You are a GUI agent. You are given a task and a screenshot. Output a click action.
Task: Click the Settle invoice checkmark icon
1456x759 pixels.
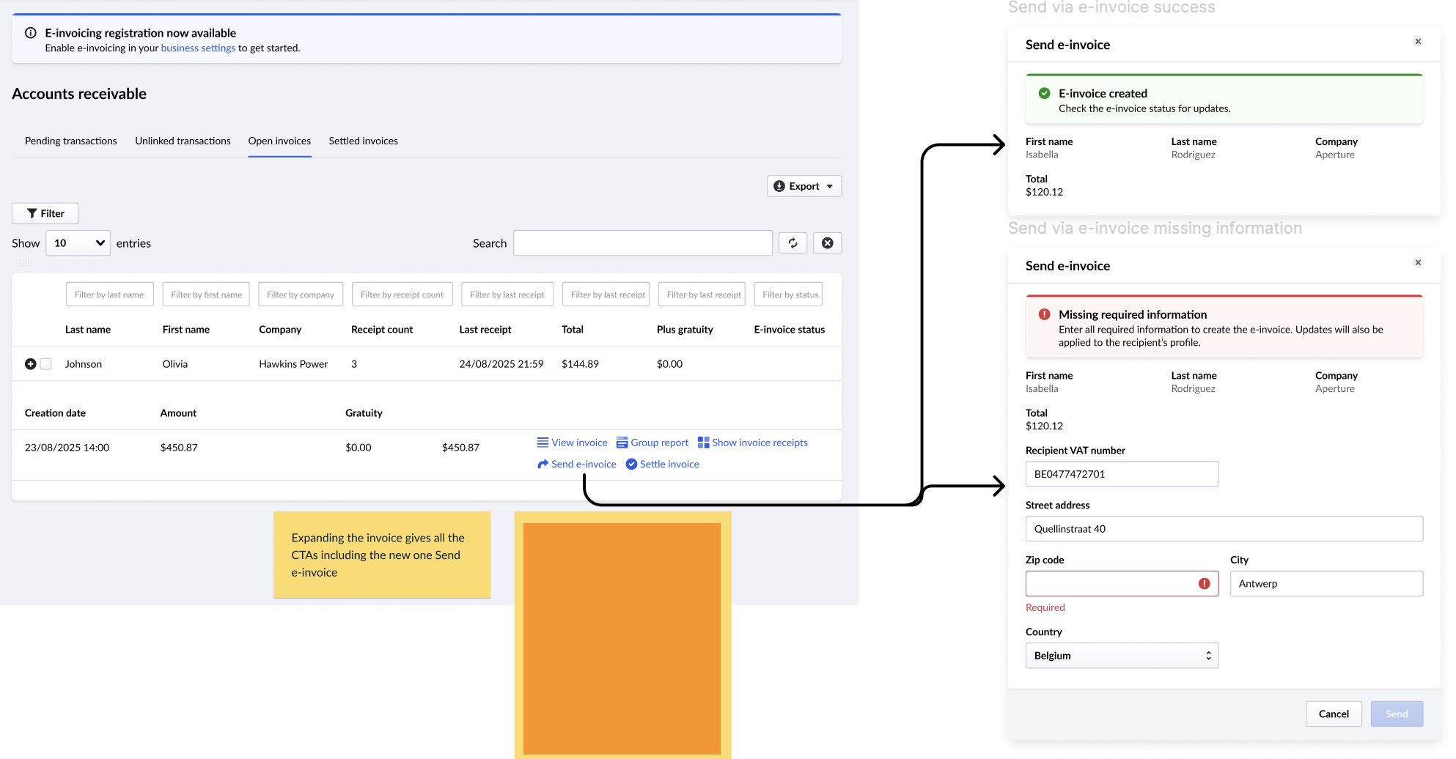tap(631, 464)
